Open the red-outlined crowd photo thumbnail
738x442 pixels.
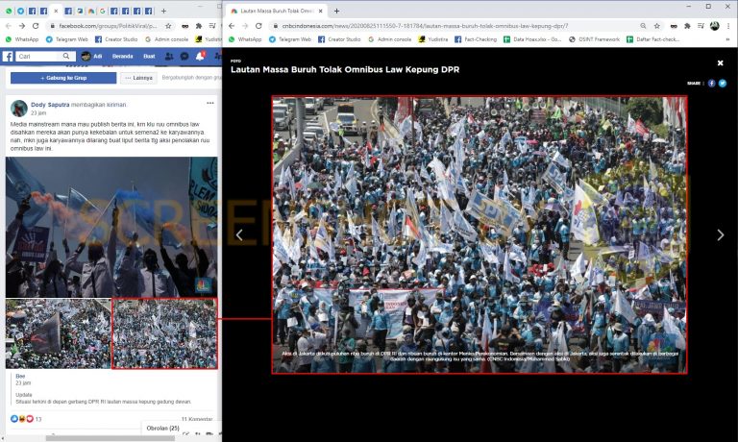click(x=164, y=333)
